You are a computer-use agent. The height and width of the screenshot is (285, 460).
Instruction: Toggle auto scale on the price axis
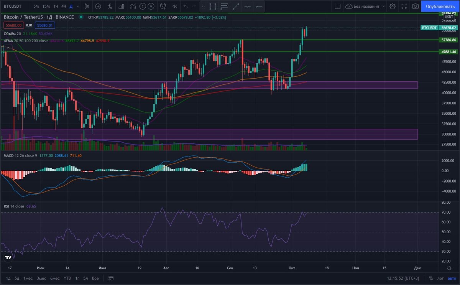point(451,278)
